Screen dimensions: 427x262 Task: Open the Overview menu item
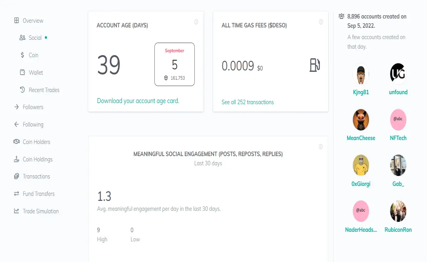point(33,21)
